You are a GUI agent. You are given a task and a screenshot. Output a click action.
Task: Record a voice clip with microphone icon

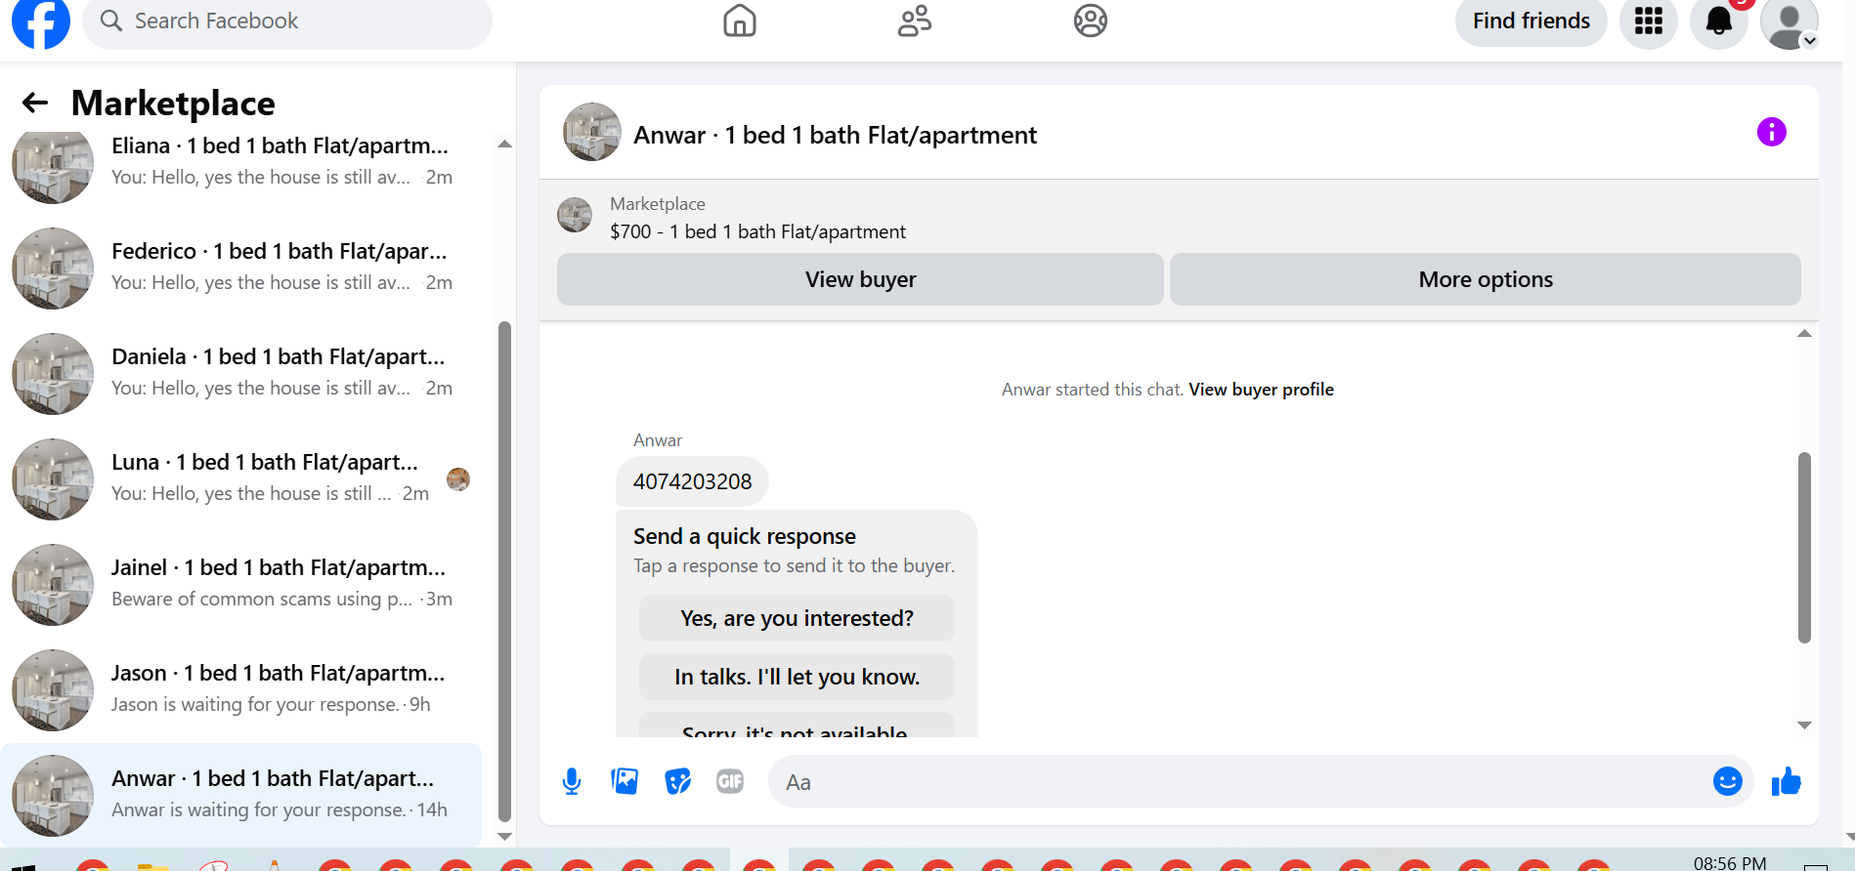coord(572,781)
